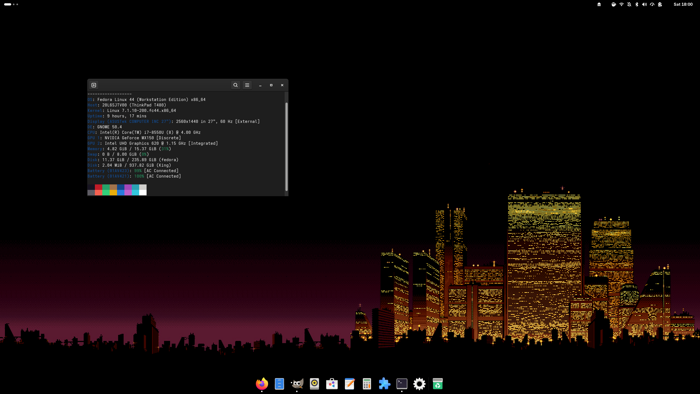Open the terminal hamburger menu
This screenshot has width=700, height=394.
point(247,85)
